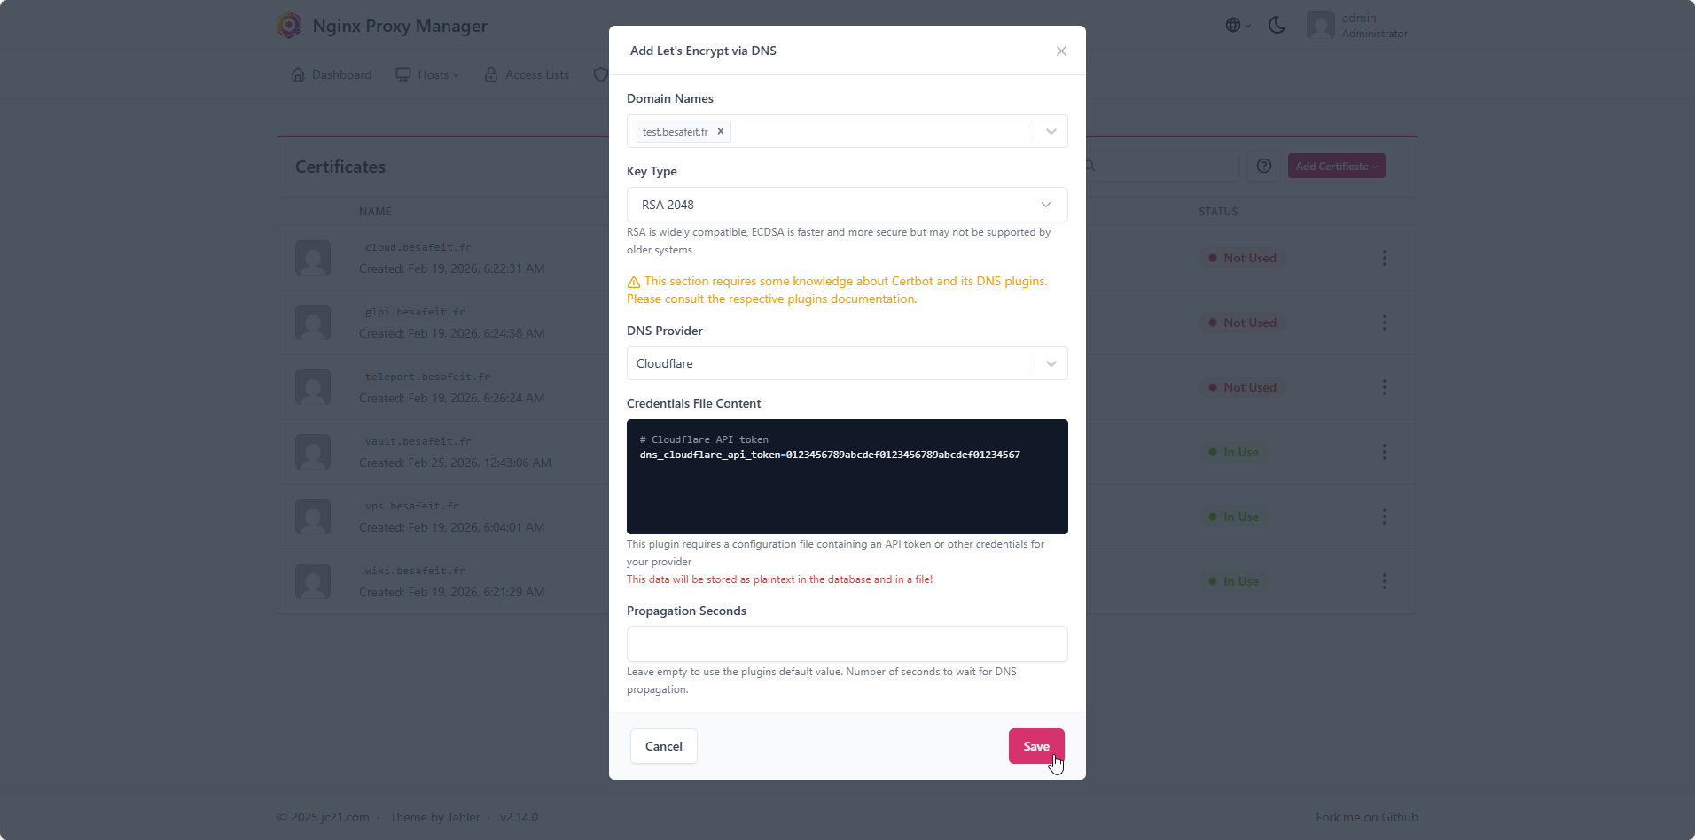Open the help question mark icon
Viewport: 1695px width, 840px height.
(x=1264, y=166)
